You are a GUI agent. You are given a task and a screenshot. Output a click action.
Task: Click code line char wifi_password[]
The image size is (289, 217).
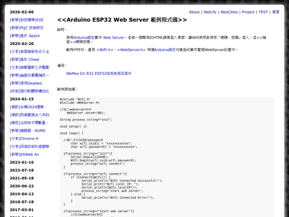tap(104, 147)
